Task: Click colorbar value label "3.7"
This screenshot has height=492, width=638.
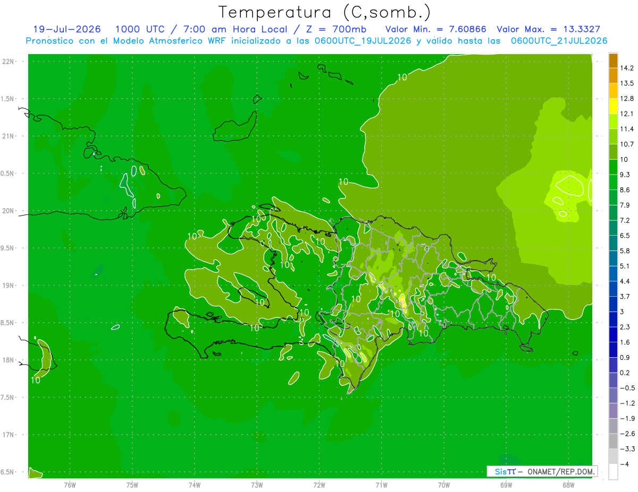Action: (625, 296)
